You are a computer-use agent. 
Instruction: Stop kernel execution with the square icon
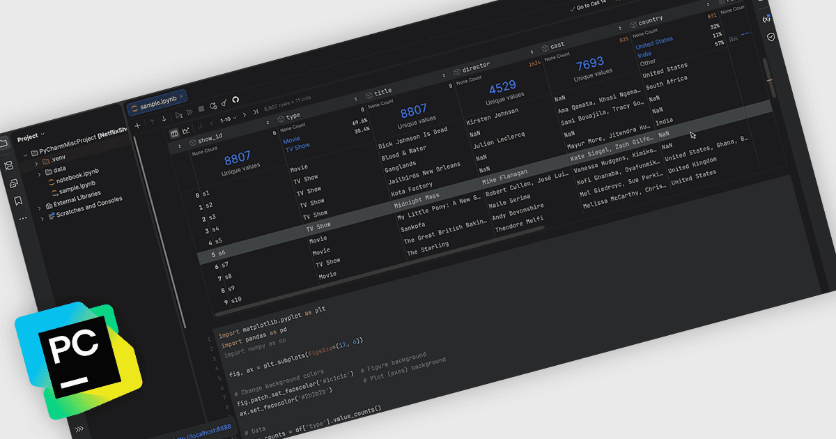coord(201,109)
